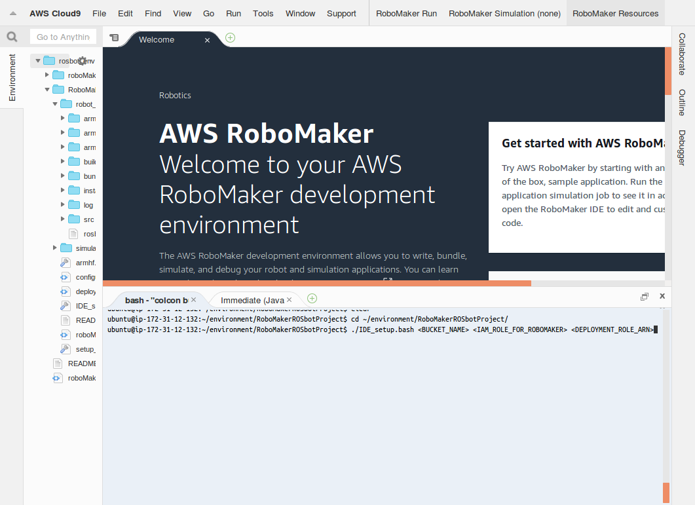Open the Run menu
The width and height of the screenshot is (695, 505).
(x=234, y=13)
